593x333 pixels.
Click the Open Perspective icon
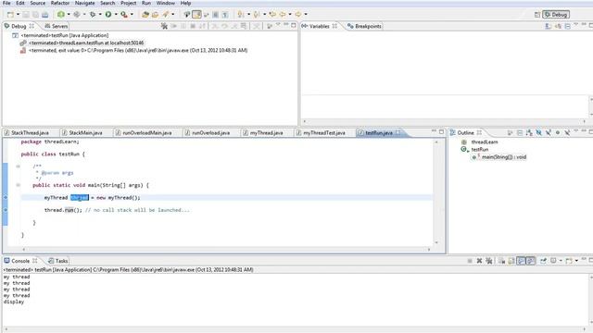coord(537,15)
